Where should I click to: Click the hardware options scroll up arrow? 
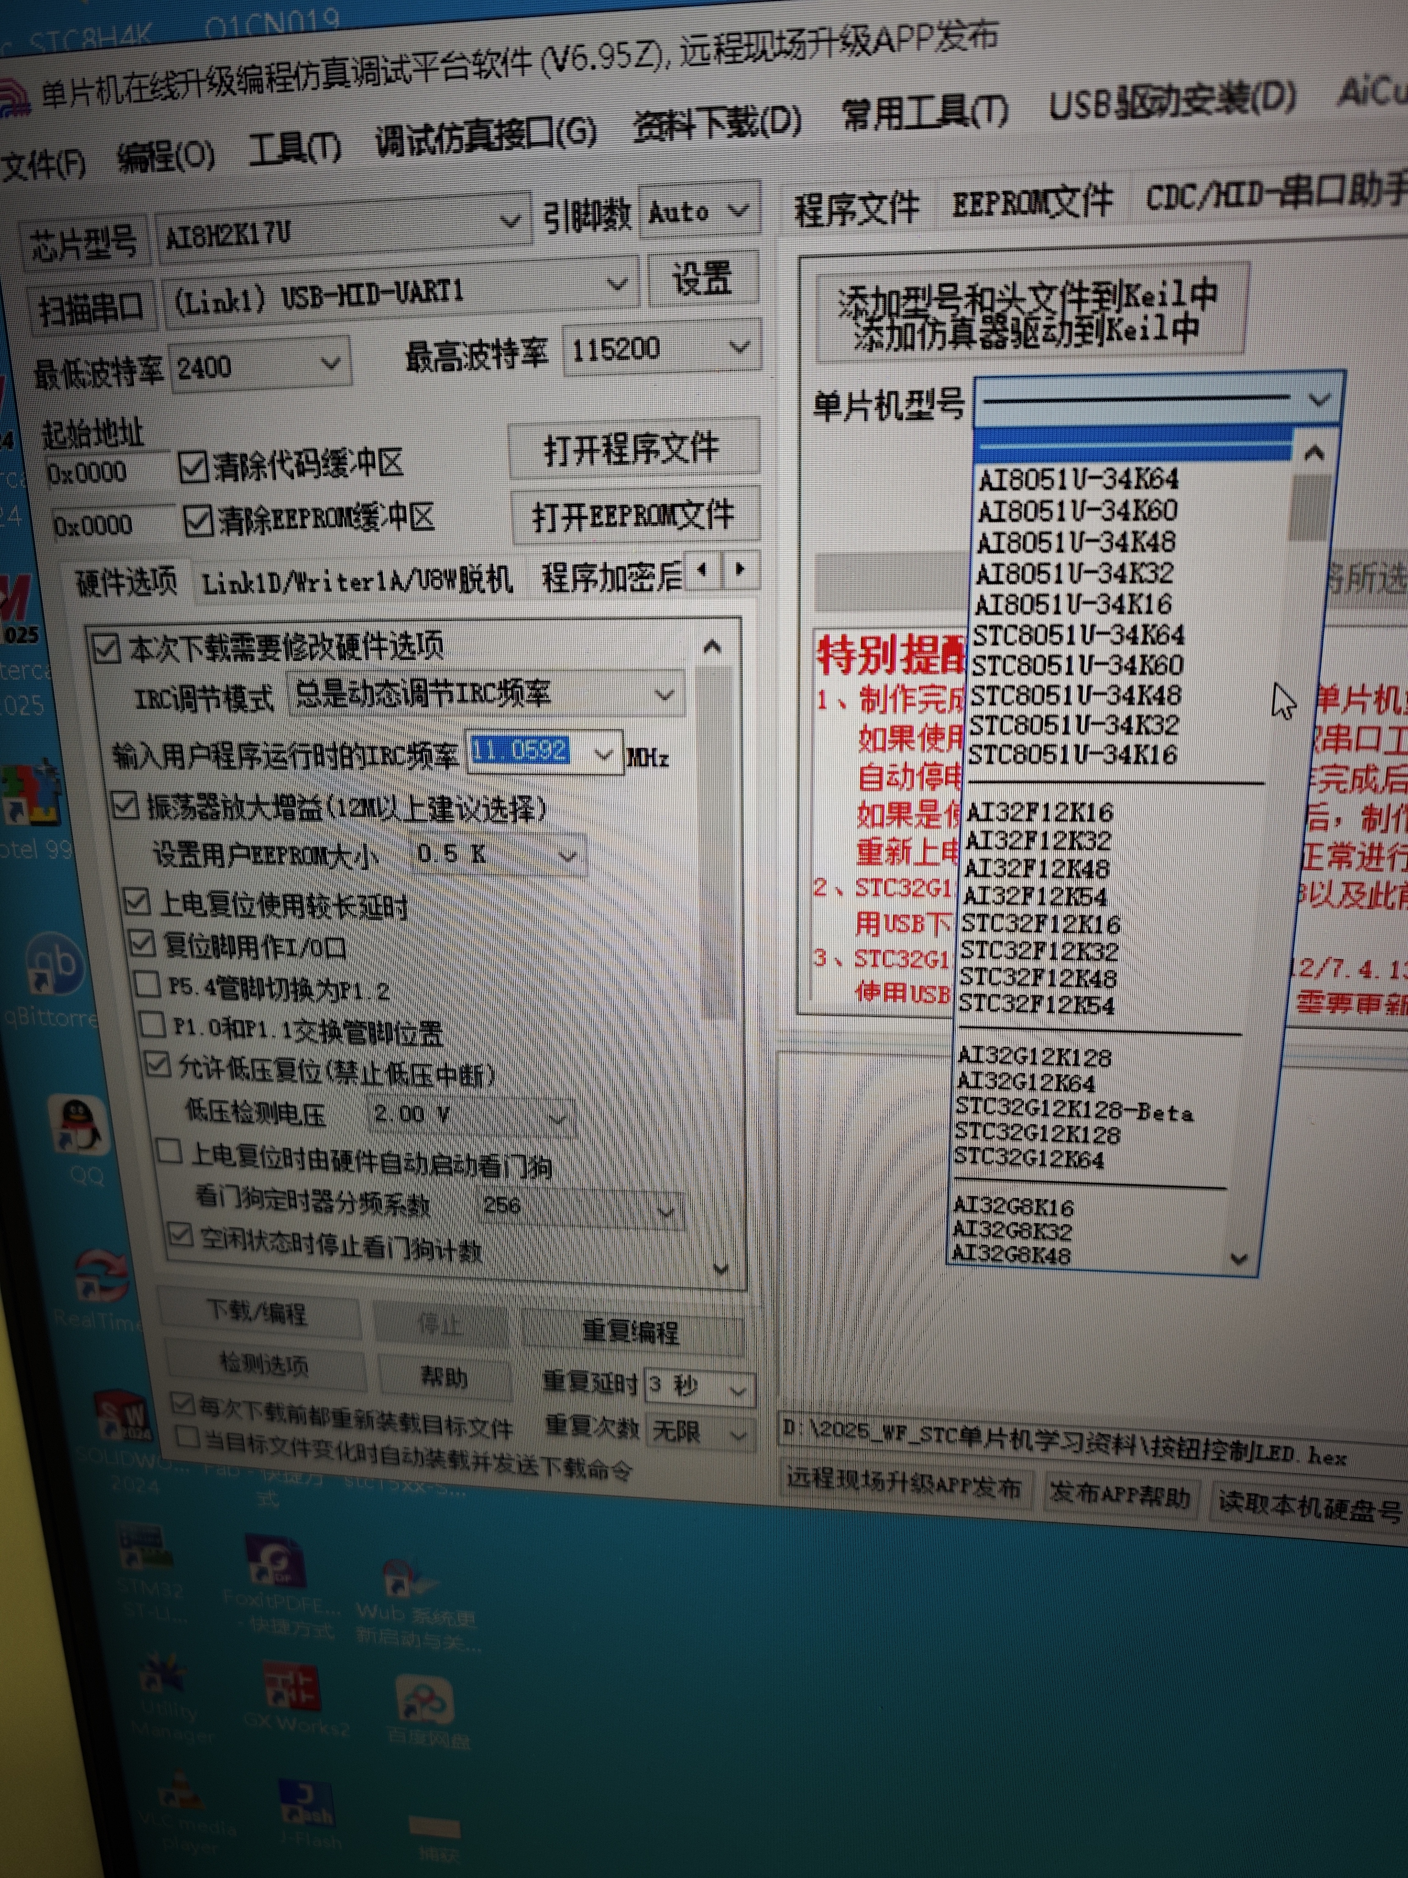[x=713, y=648]
